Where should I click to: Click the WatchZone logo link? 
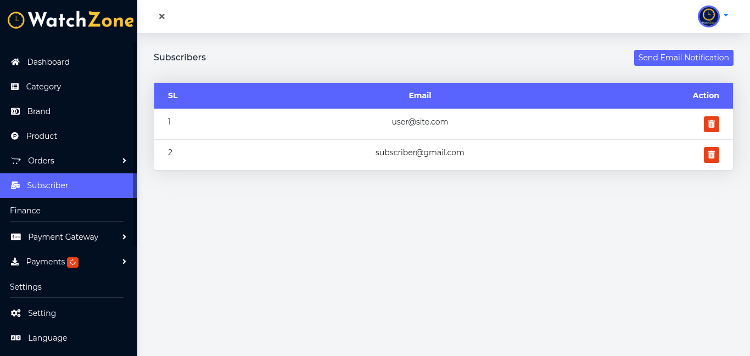click(70, 20)
